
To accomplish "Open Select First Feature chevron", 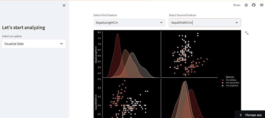I will coord(161,23).
